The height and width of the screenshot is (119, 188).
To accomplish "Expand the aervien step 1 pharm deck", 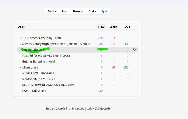I will point(20,44).
